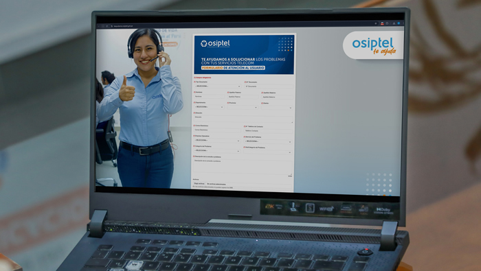Click the osiptel te ayuda logo badge
Viewport: 481px width, 271px height.
pos(373,45)
